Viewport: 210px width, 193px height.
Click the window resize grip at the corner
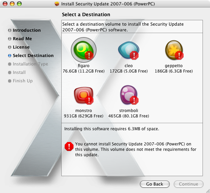pos(208,191)
